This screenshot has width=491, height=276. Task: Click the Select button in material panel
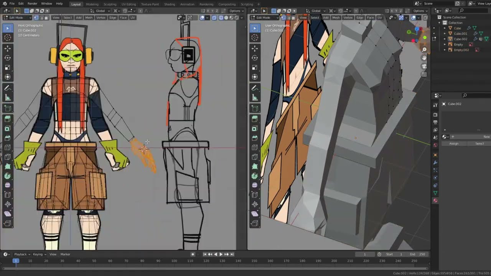click(479, 143)
